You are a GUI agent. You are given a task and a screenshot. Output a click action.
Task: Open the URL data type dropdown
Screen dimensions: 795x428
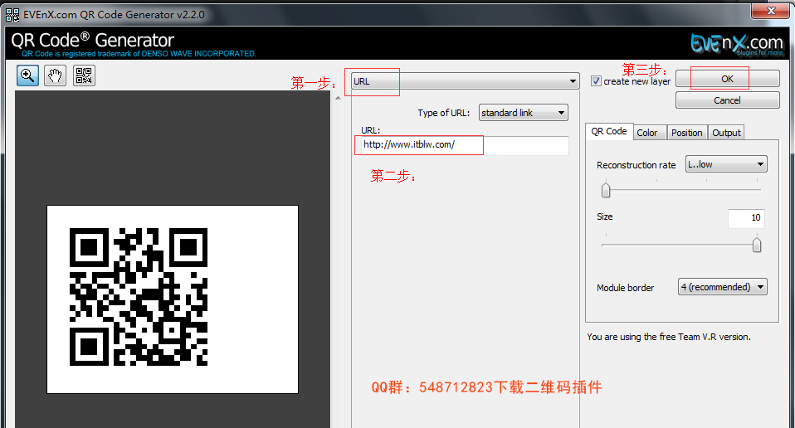click(465, 81)
